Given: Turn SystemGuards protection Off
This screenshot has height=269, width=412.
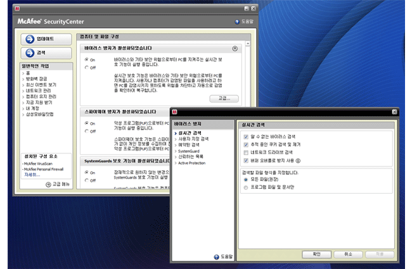Looking at the screenshot, I should tap(86, 180).
